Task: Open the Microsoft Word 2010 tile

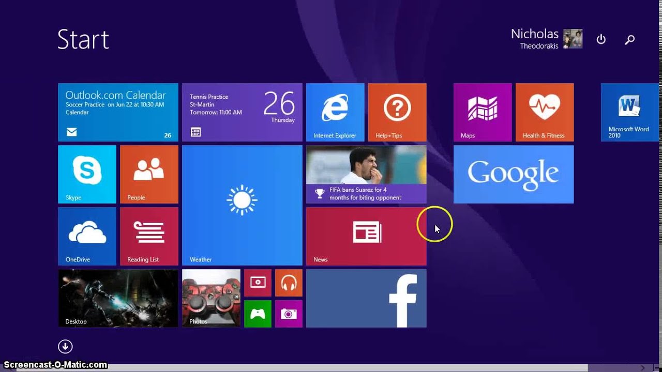Action: coord(630,112)
